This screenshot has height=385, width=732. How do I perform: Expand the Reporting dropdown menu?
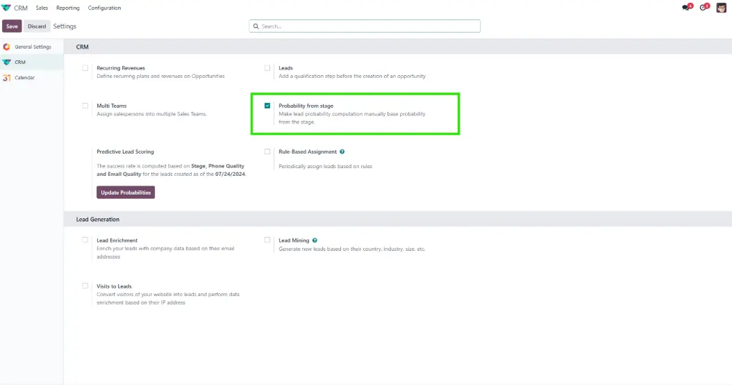(68, 8)
